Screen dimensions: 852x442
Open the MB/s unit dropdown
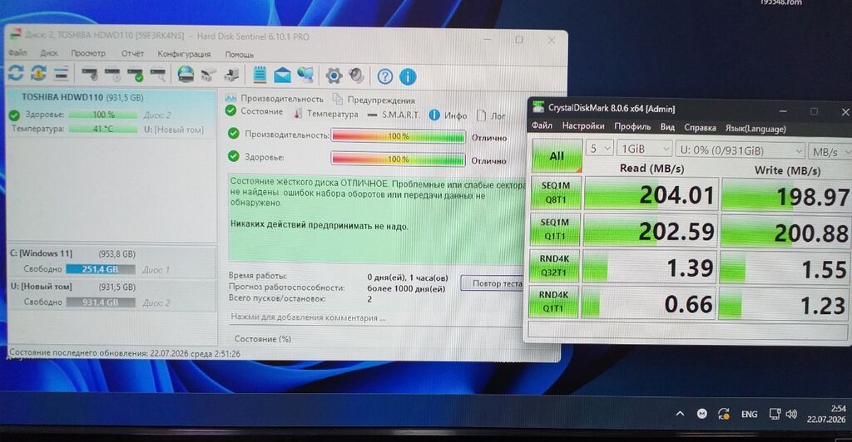pos(830,152)
